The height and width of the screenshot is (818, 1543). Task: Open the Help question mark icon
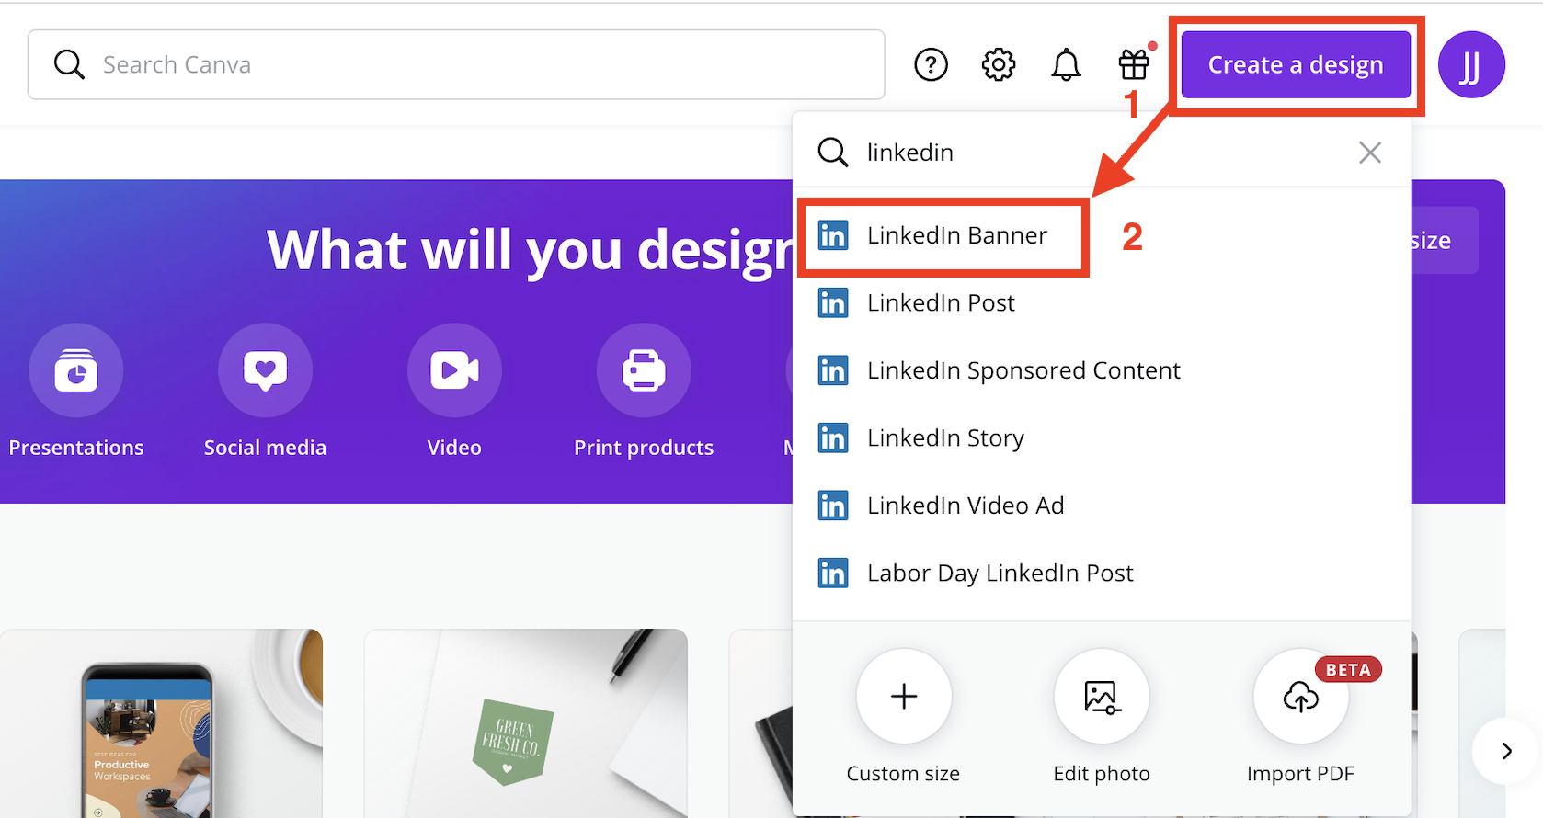click(x=931, y=65)
